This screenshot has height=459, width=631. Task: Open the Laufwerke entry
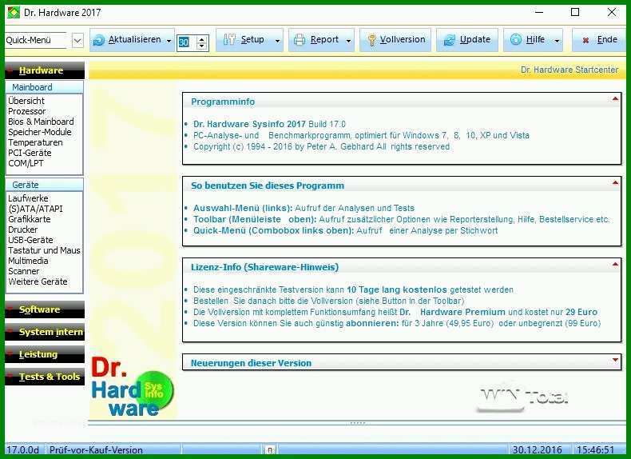[28, 198]
